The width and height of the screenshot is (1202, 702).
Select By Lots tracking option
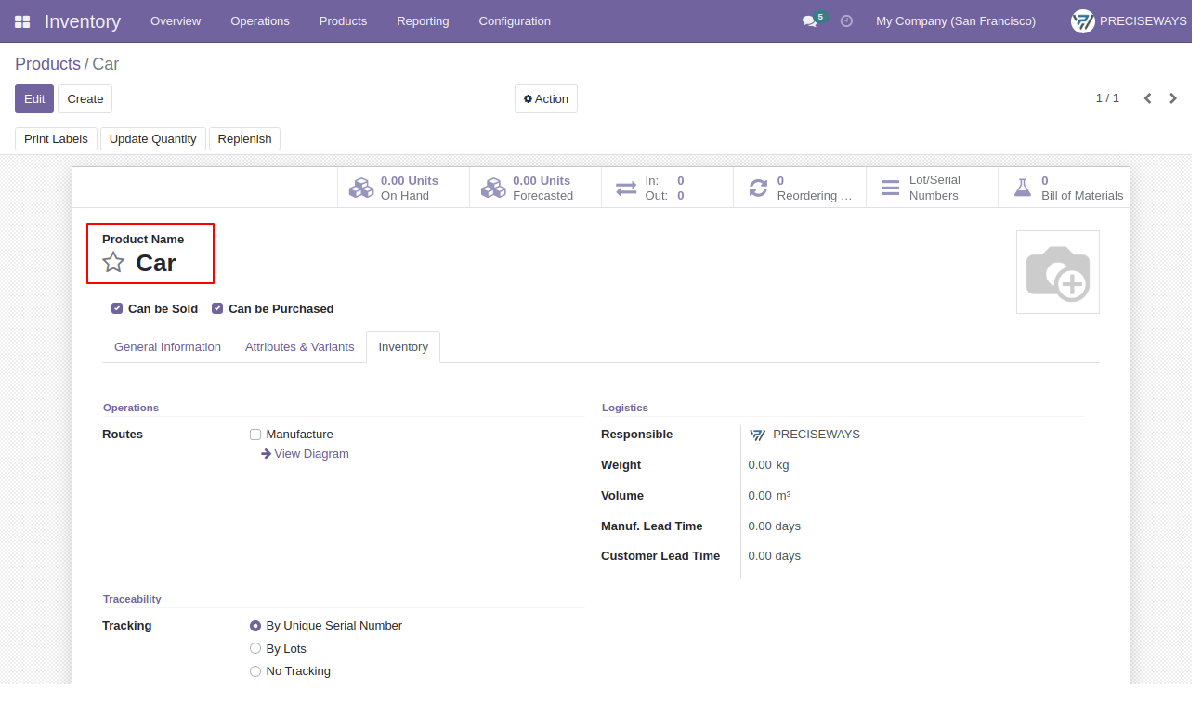click(255, 649)
